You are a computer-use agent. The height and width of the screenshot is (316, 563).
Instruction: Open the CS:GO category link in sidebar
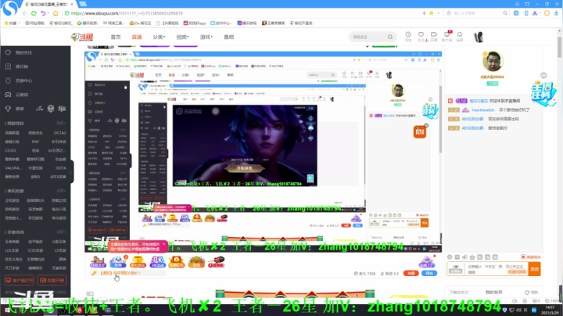(x=10, y=150)
